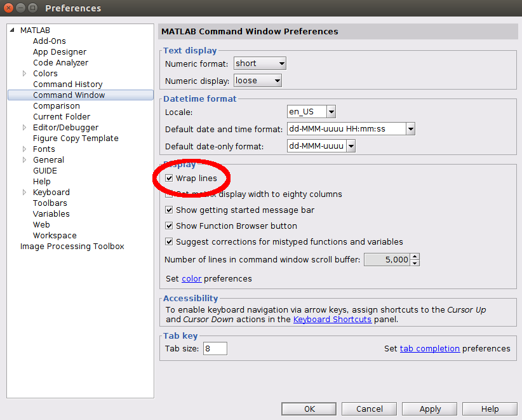Open Default date and time format dropdown

pos(410,129)
